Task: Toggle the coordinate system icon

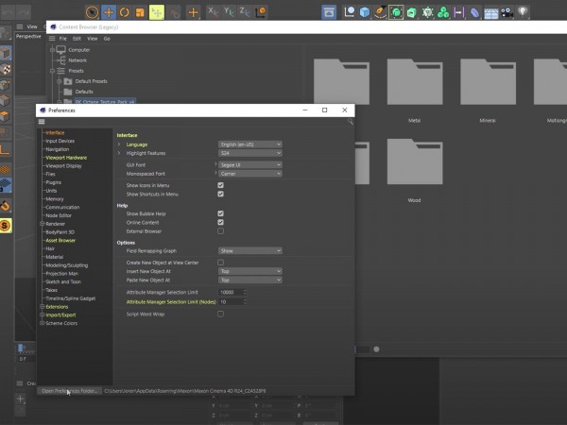Action: coord(261,12)
